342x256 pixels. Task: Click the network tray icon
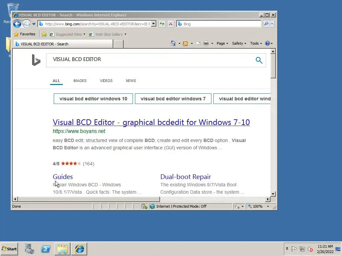tap(302, 249)
